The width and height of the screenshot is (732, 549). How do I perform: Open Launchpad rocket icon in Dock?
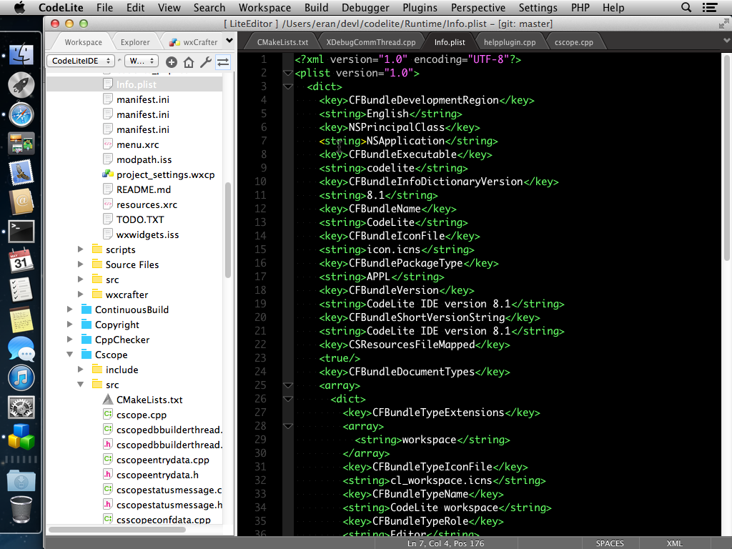pos(21,85)
